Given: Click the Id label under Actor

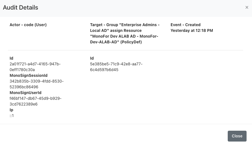Looking at the screenshot, I should 11,58.
